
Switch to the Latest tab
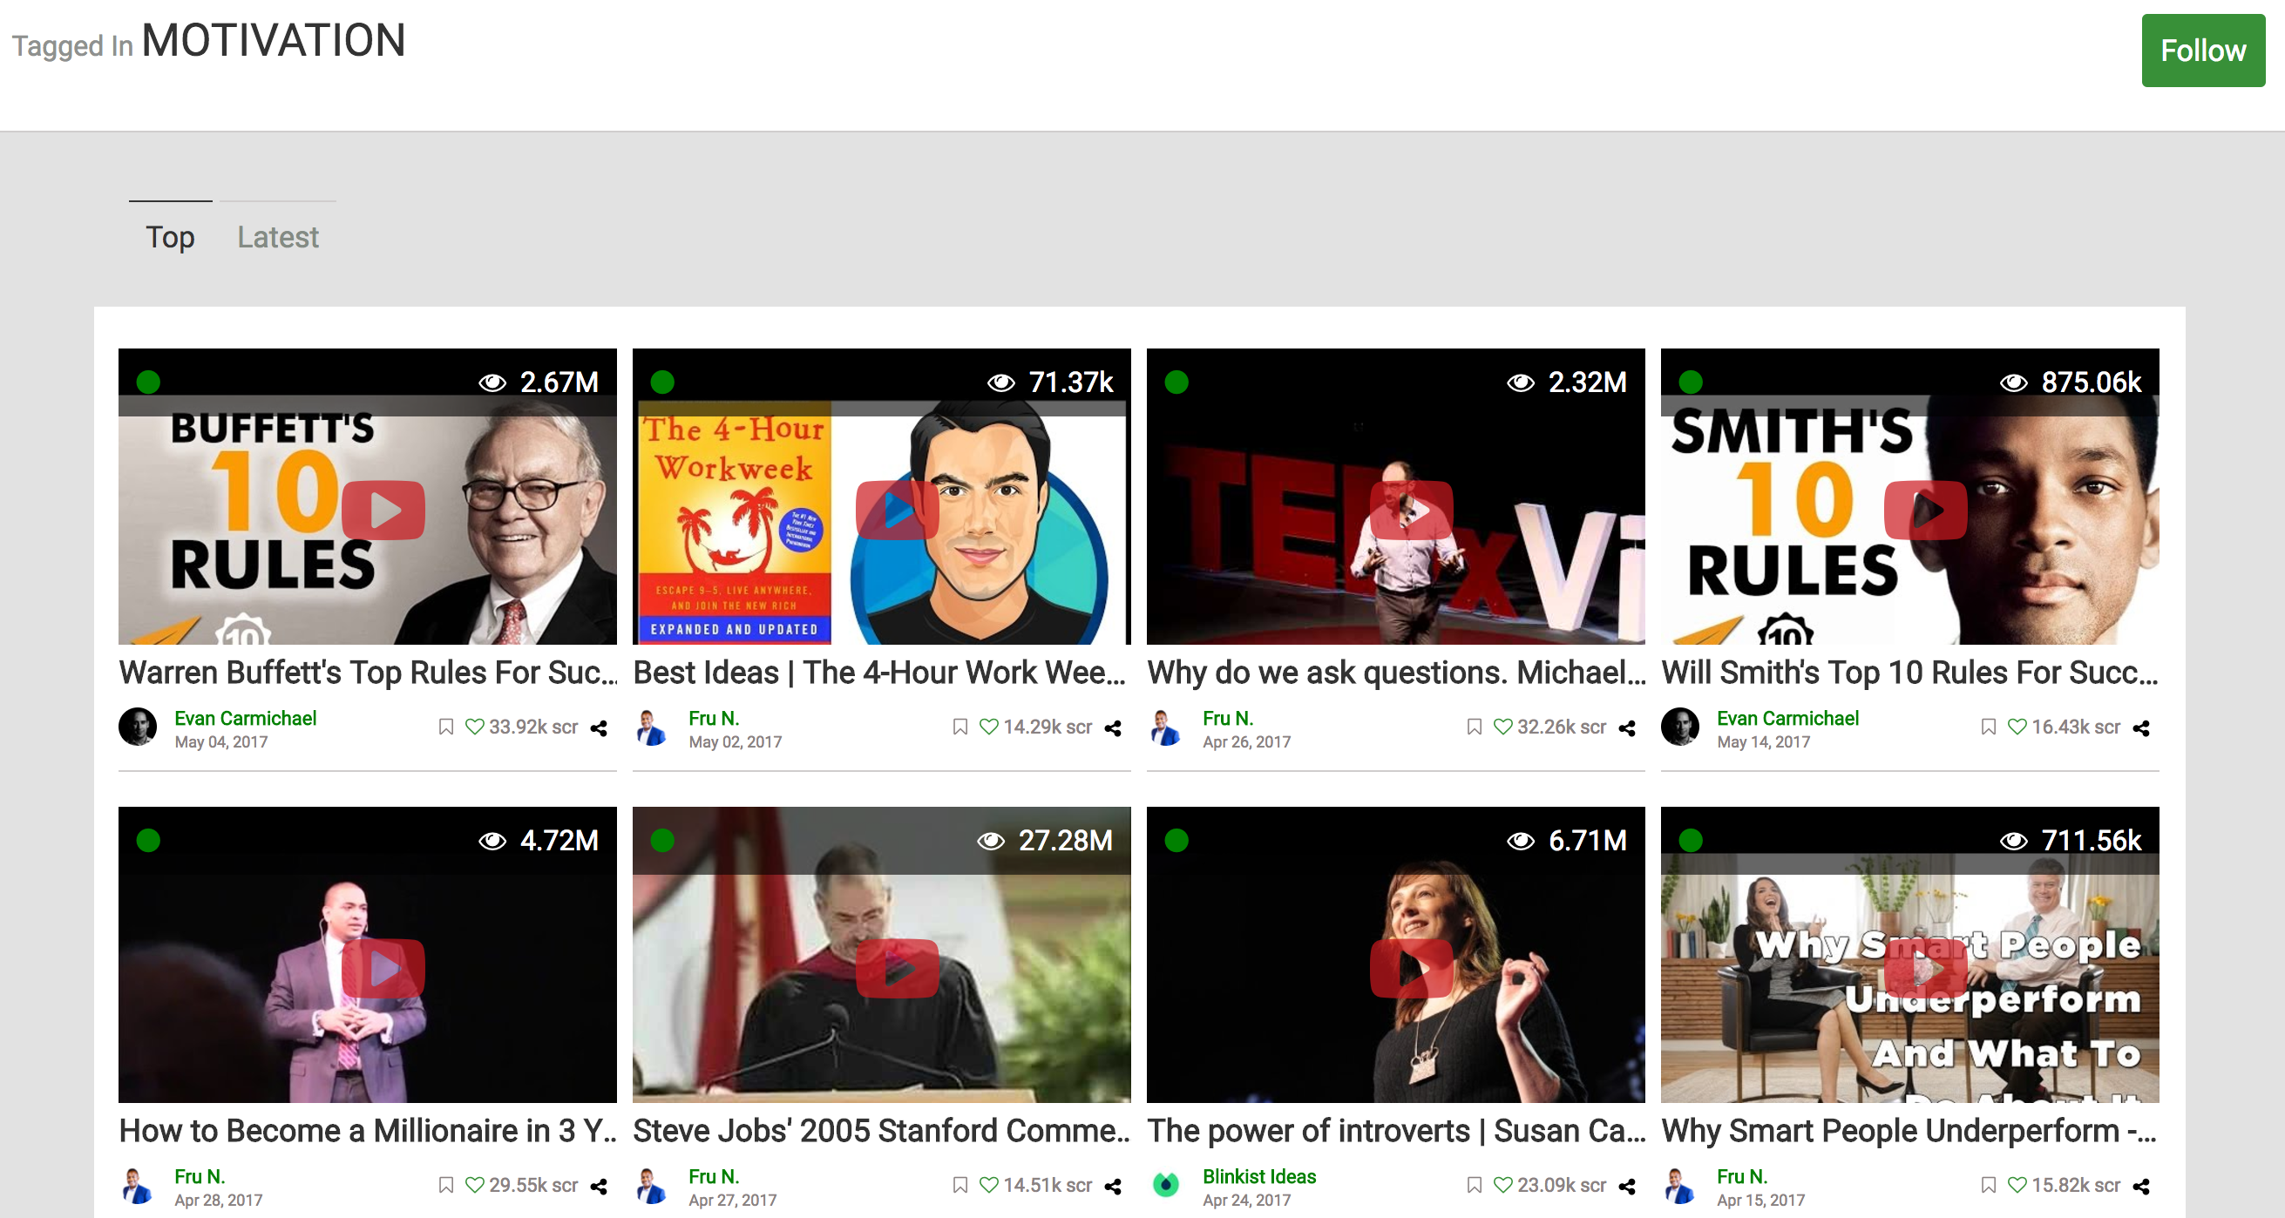[x=278, y=237]
